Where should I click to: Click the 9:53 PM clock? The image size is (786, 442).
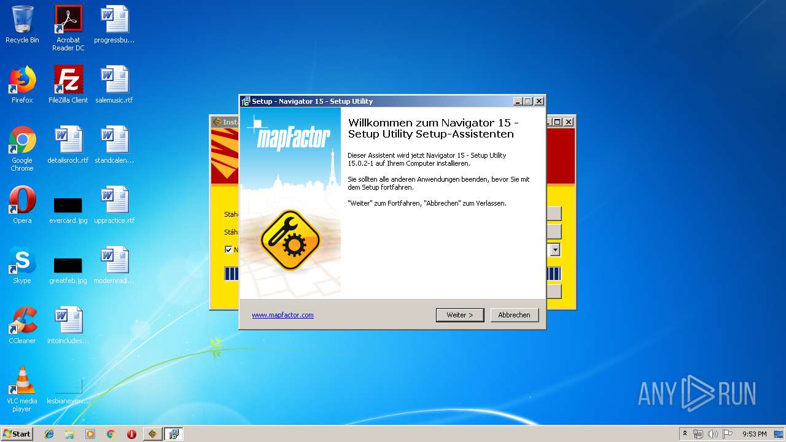754,434
